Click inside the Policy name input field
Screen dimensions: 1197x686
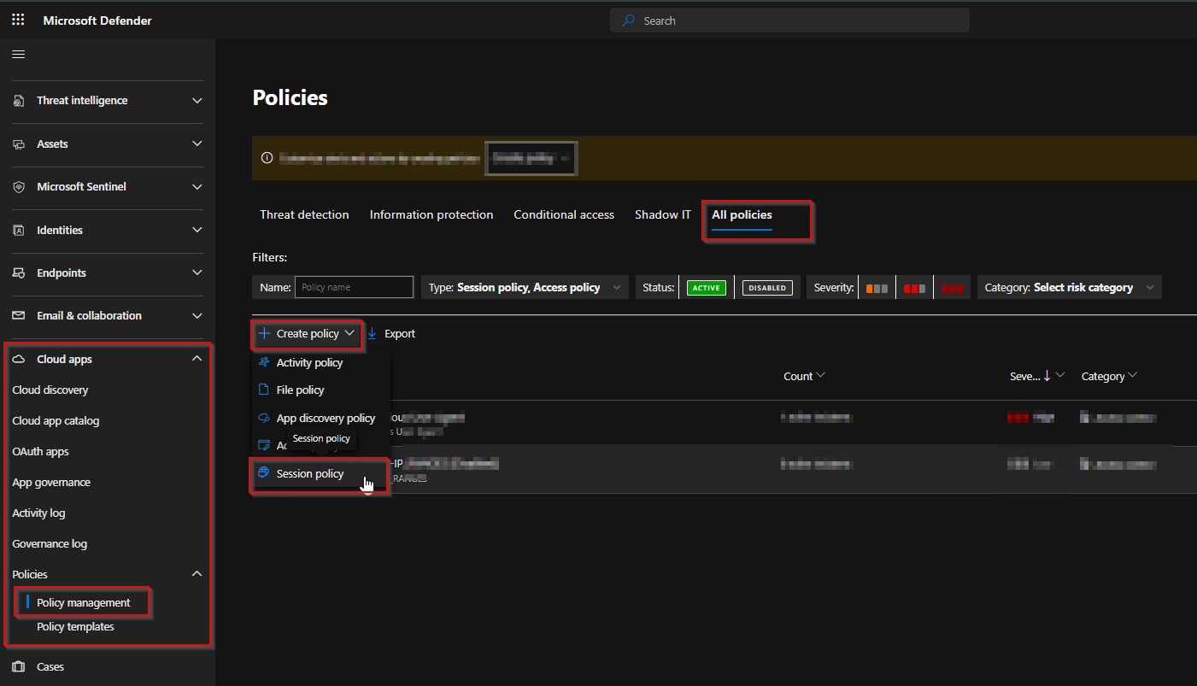354,286
